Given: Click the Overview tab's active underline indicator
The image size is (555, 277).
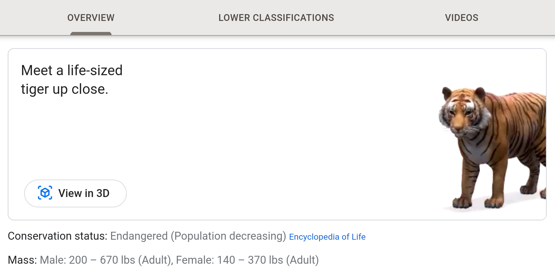Looking at the screenshot, I should click(x=91, y=34).
